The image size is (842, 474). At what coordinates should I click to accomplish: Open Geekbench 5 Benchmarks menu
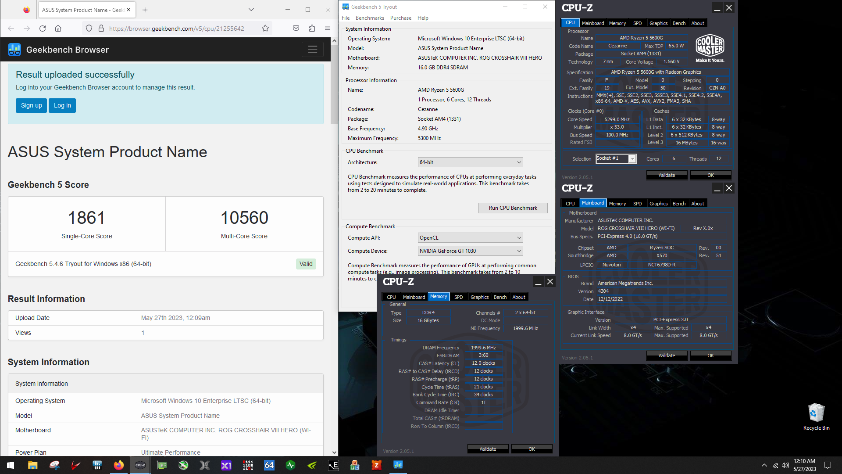[x=370, y=18]
